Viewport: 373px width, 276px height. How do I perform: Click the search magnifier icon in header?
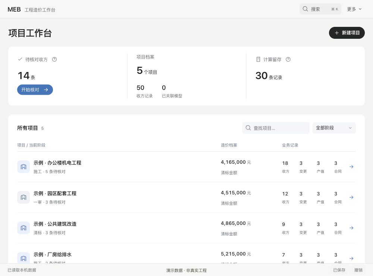click(305, 9)
